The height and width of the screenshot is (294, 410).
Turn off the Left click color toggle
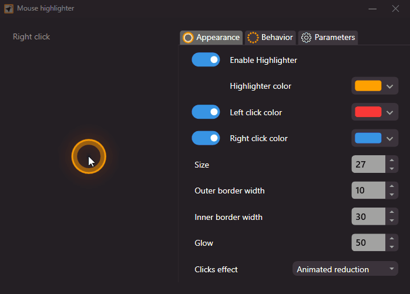click(x=206, y=112)
